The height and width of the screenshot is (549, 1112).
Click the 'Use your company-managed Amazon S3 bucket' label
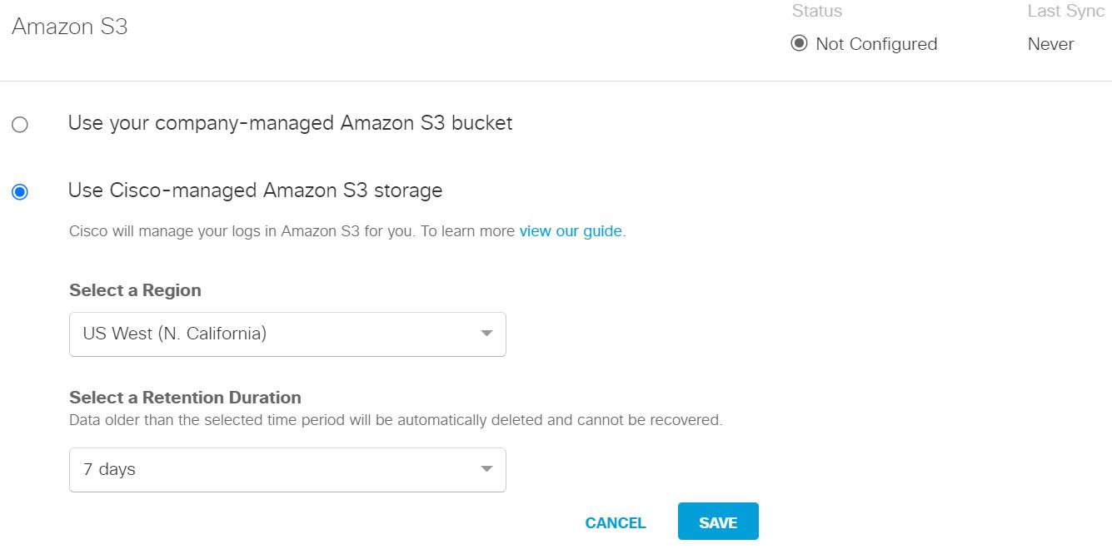pos(290,123)
